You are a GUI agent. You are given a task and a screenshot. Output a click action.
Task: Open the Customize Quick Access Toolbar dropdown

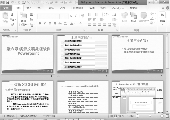[77, 2]
